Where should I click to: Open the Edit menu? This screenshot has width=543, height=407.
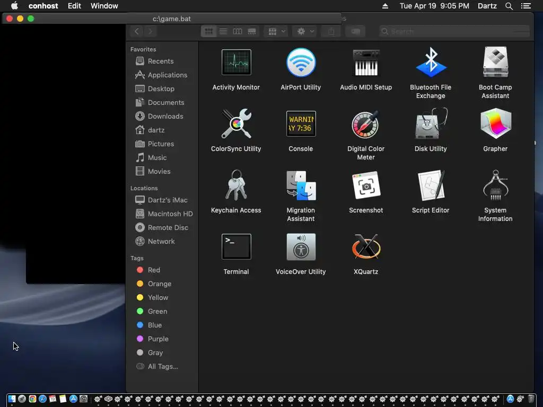click(74, 6)
